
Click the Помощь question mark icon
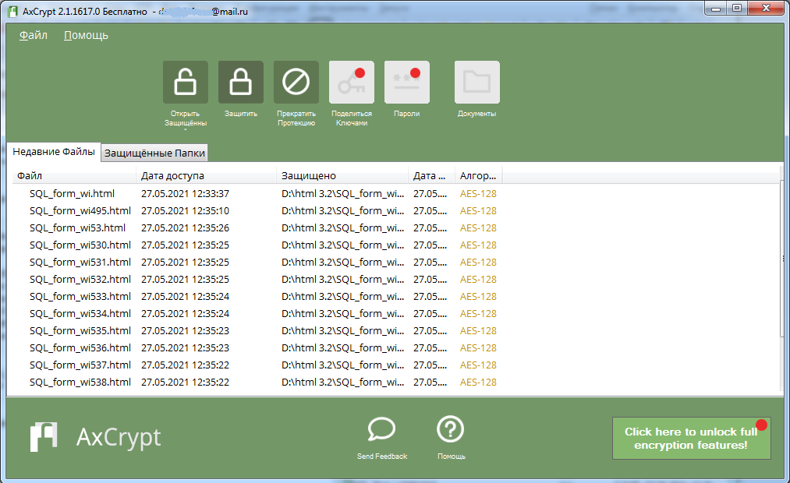click(x=451, y=429)
